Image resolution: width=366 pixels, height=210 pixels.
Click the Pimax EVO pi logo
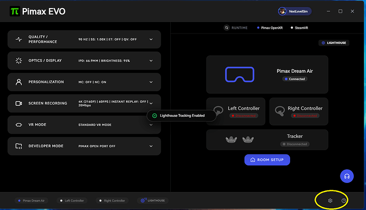click(x=15, y=11)
